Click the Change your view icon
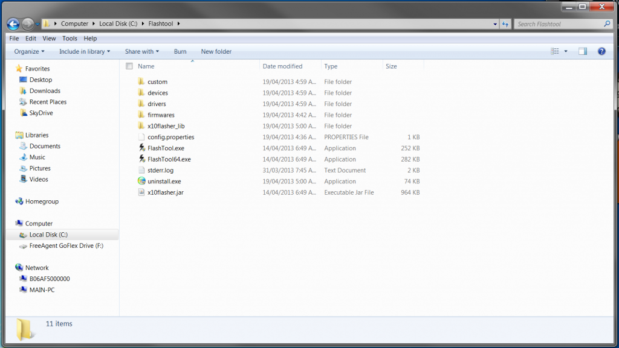The width and height of the screenshot is (619, 348). [555, 51]
